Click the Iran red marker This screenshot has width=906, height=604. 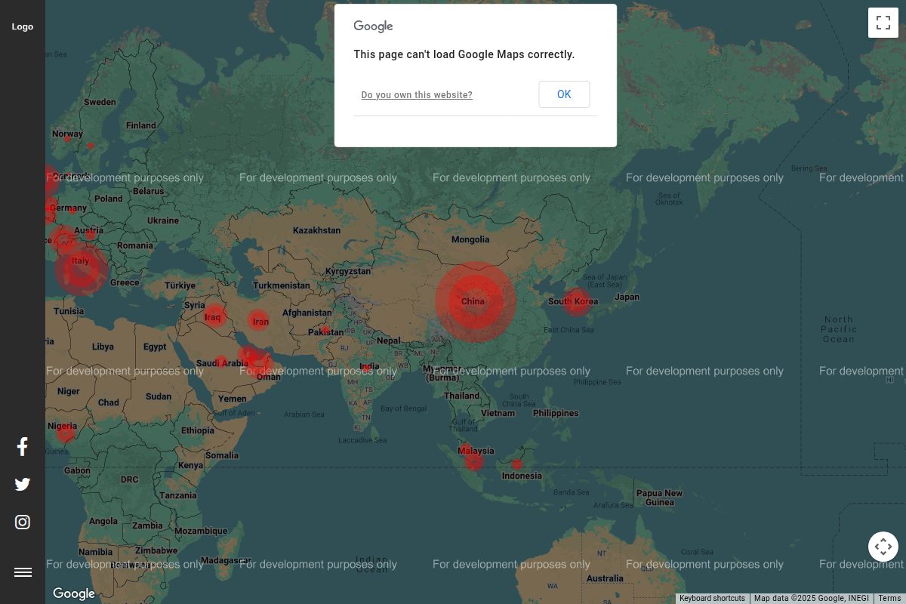(x=259, y=321)
